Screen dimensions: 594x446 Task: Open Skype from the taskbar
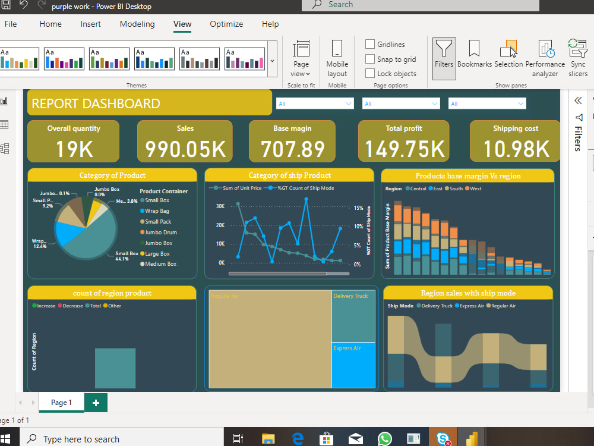pos(443,437)
